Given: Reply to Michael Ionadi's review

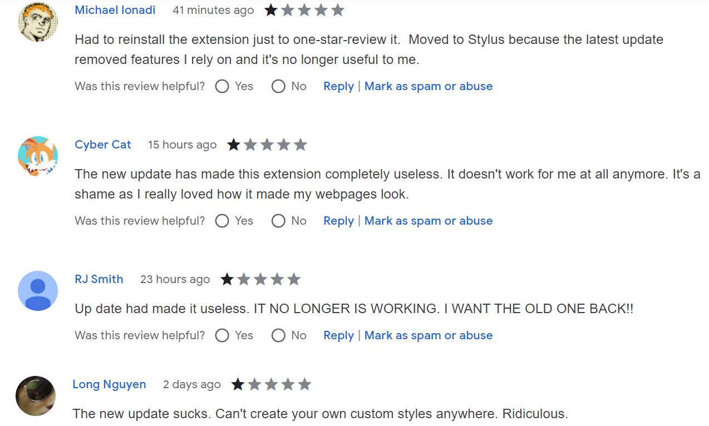Looking at the screenshot, I should [338, 86].
